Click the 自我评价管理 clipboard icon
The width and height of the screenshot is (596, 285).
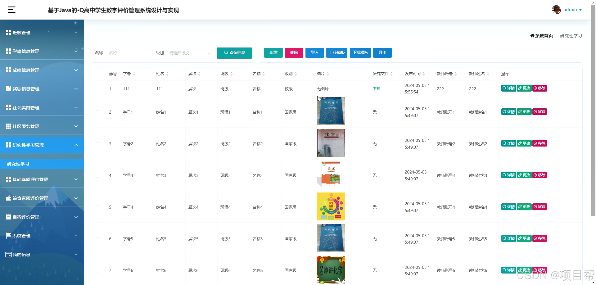point(8,217)
